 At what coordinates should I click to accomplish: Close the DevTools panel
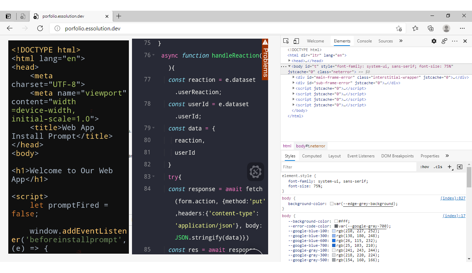pos(465,41)
